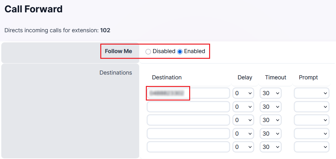Click the fifth Destination input field
The width and height of the screenshot is (336, 159).
pyautogui.click(x=188, y=147)
